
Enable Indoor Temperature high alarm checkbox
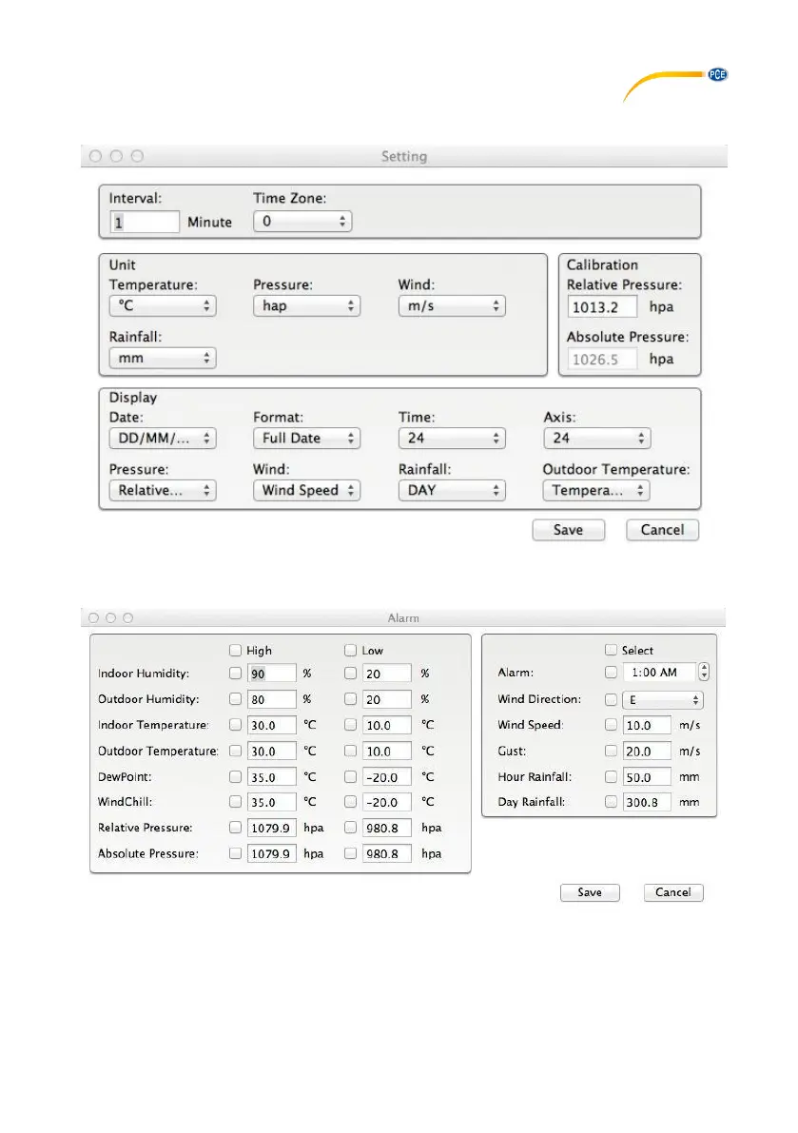pyautogui.click(x=236, y=725)
